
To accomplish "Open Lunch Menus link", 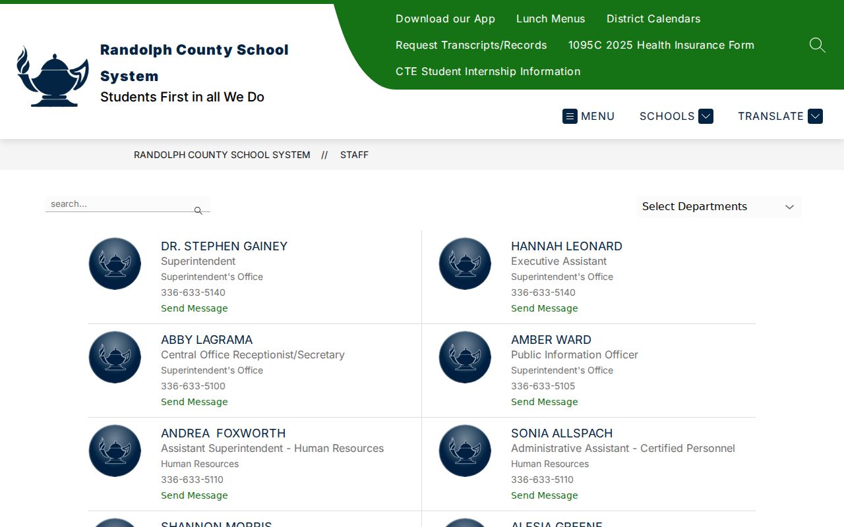I will (x=551, y=18).
